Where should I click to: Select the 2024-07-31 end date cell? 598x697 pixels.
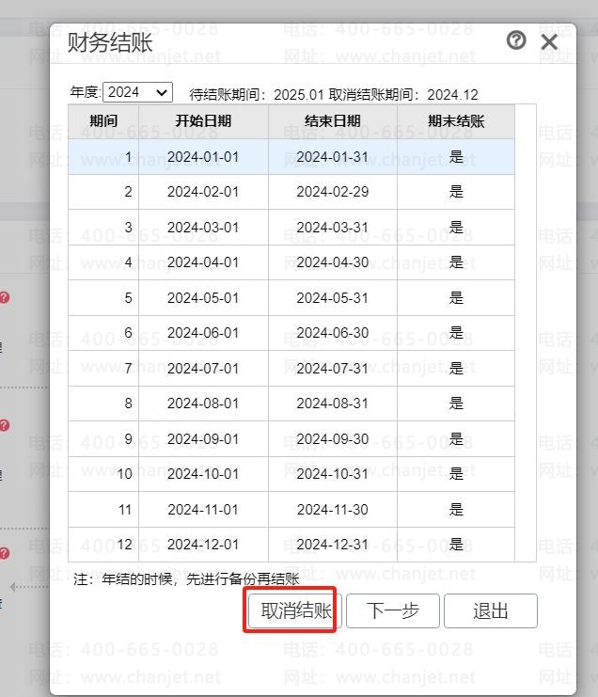coord(333,369)
